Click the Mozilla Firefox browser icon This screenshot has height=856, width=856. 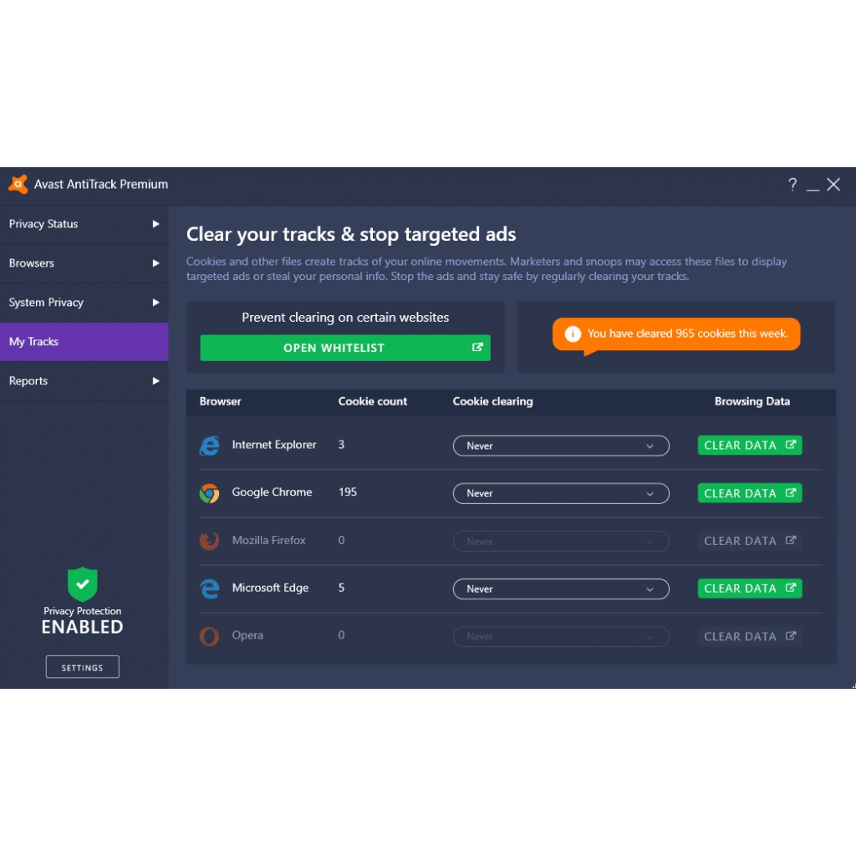209,541
